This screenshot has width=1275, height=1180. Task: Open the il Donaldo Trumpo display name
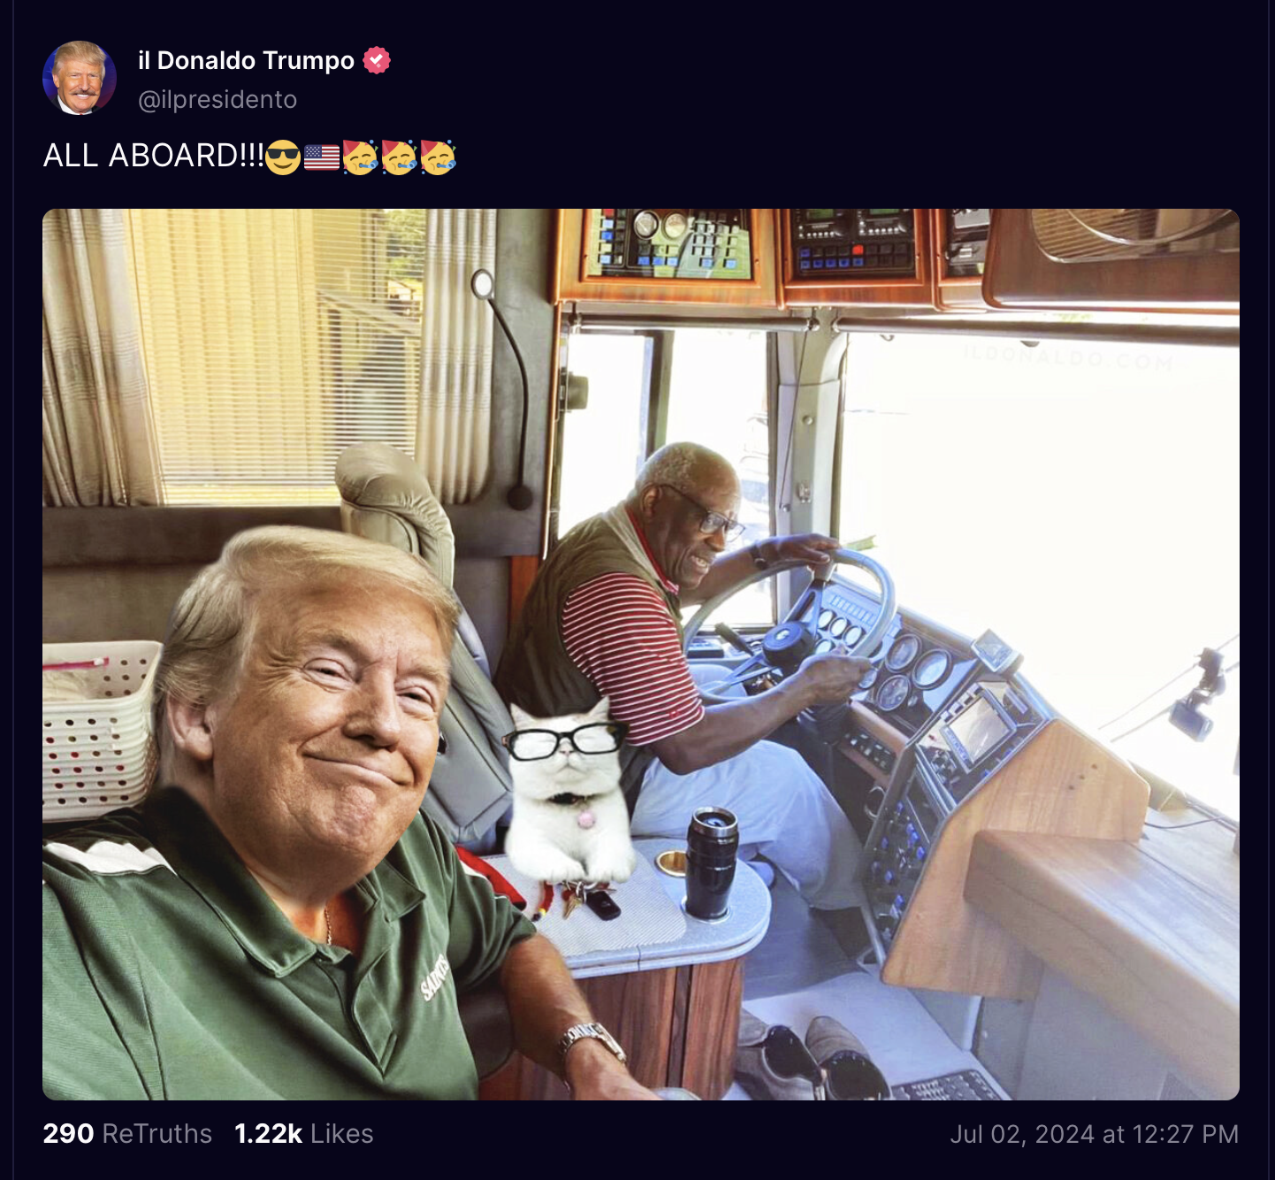(246, 60)
